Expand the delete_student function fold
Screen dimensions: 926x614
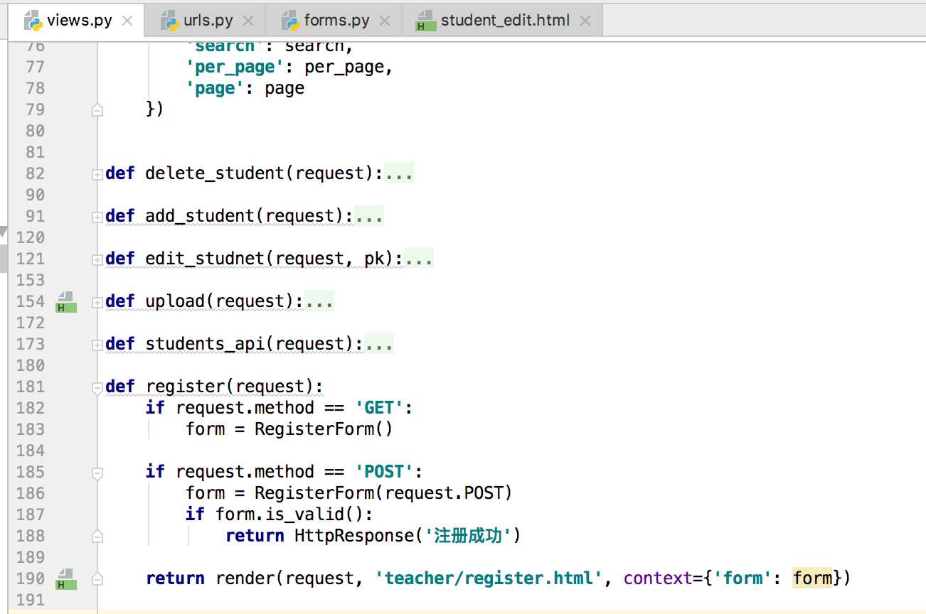click(x=97, y=174)
